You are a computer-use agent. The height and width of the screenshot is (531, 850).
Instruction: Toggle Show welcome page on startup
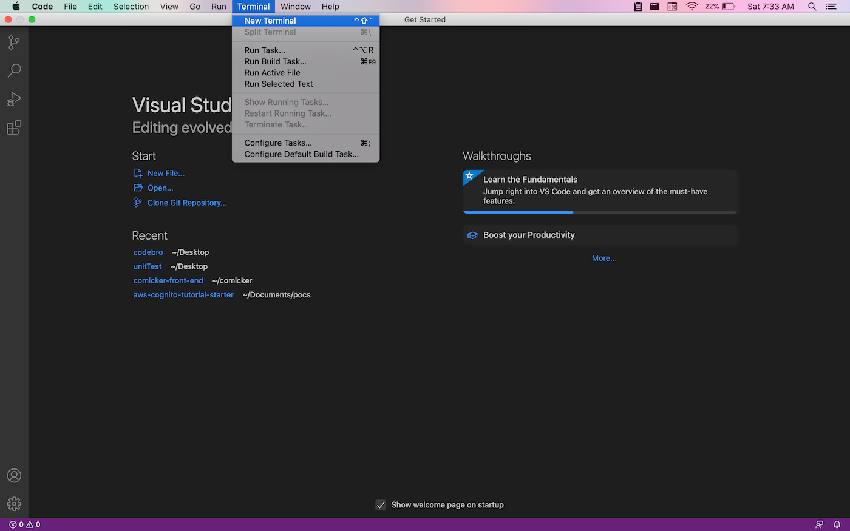381,505
